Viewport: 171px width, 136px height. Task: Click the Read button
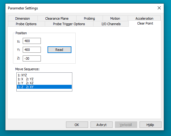pyautogui.click(x=59, y=50)
